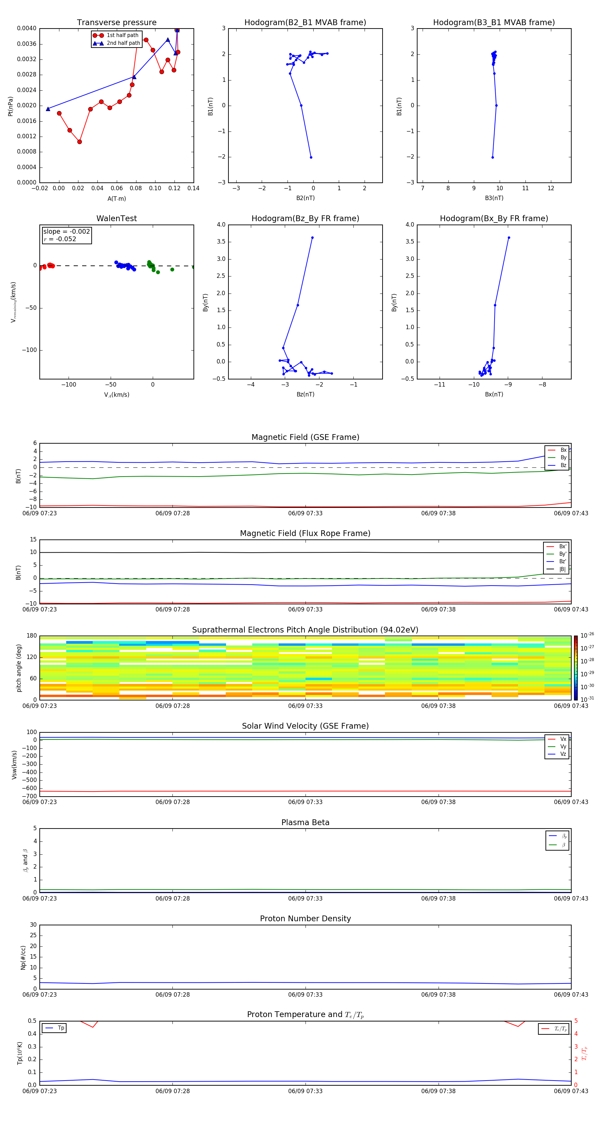Click the "Solar Wind Velocity (GSE Frame)" title
This screenshot has width=611, height=1121.
click(305, 726)
